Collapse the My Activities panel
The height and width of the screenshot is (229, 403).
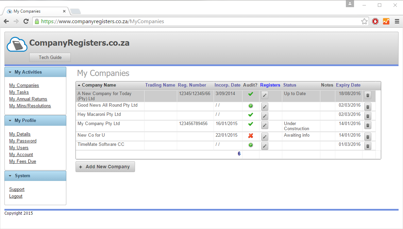(x=35, y=72)
